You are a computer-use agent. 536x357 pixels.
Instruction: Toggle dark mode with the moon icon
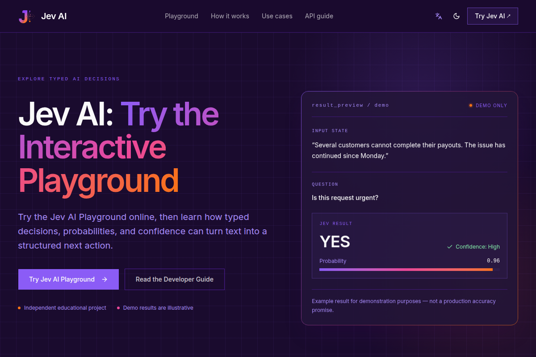456,16
